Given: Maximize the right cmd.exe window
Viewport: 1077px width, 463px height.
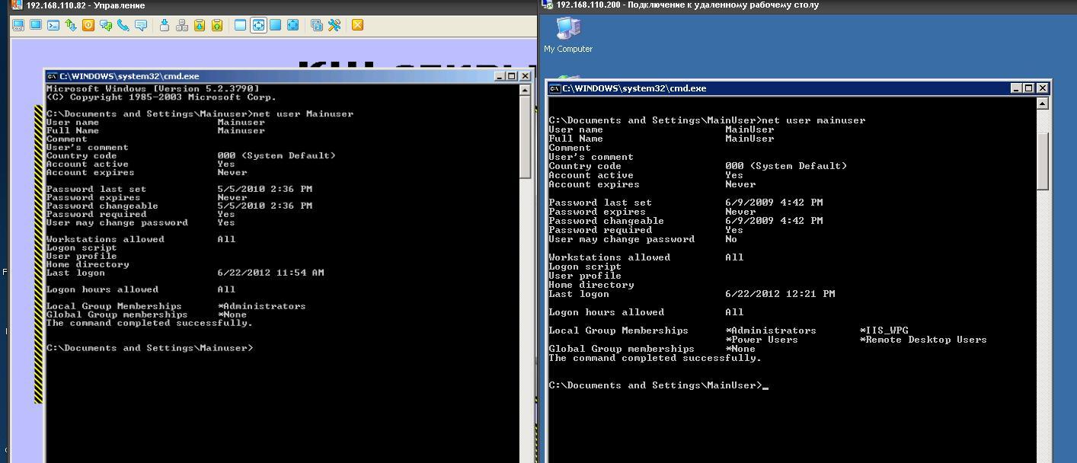Looking at the screenshot, I should tap(1029, 88).
